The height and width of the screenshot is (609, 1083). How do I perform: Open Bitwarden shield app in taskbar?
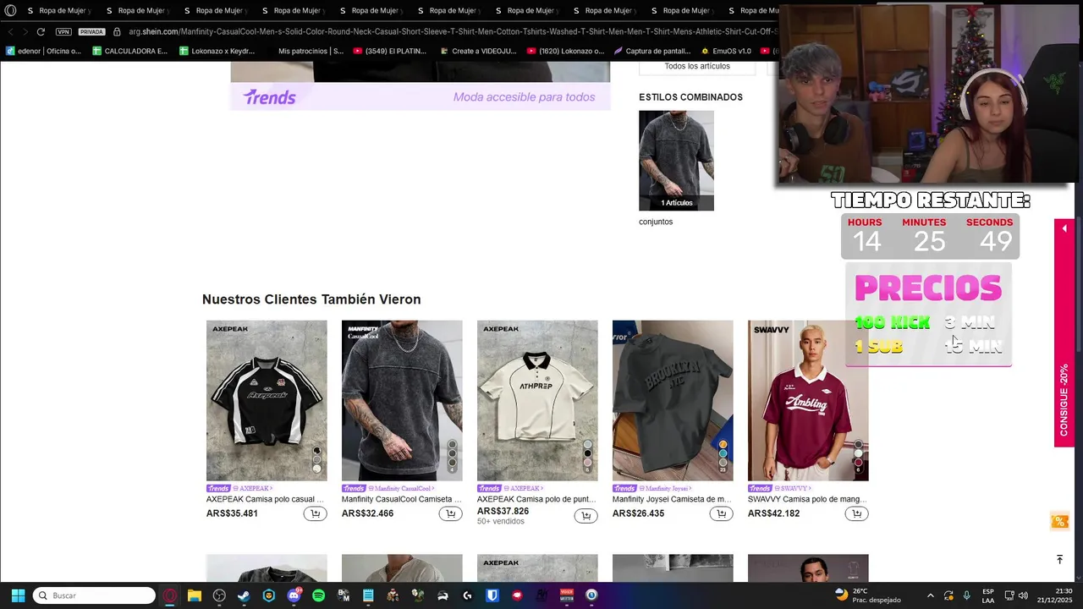click(492, 595)
